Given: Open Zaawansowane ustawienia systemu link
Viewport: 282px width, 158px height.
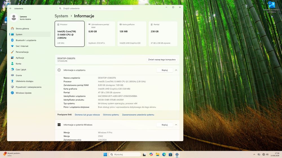Looking at the screenshot, I should [x=138, y=115].
